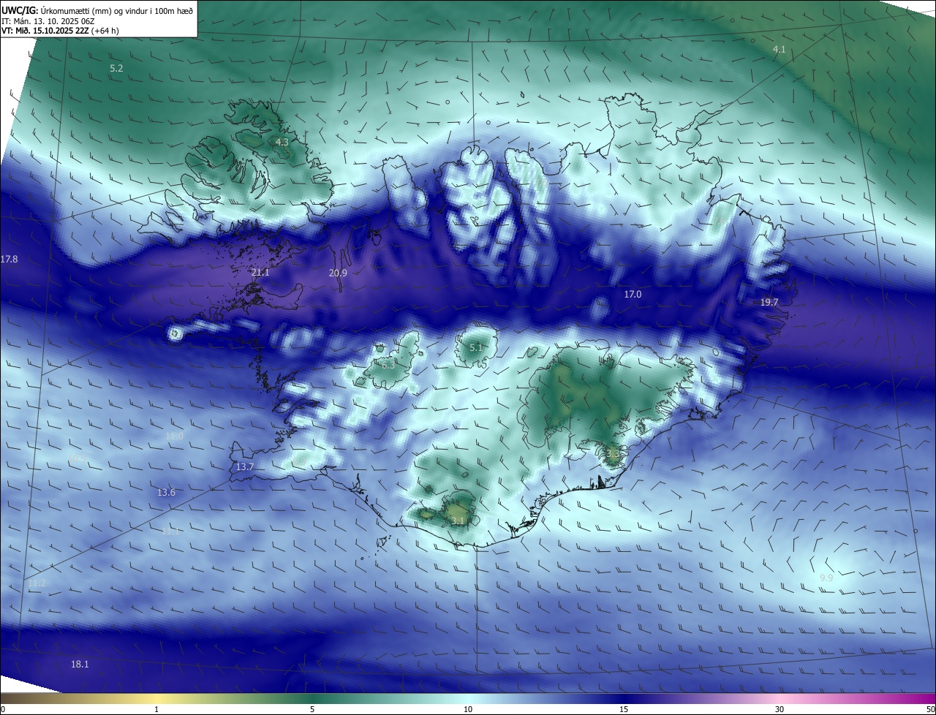
Task: Click the map title 'Úrkomumætti (mm) og vindur í 100m hæð'
Action: [116, 10]
